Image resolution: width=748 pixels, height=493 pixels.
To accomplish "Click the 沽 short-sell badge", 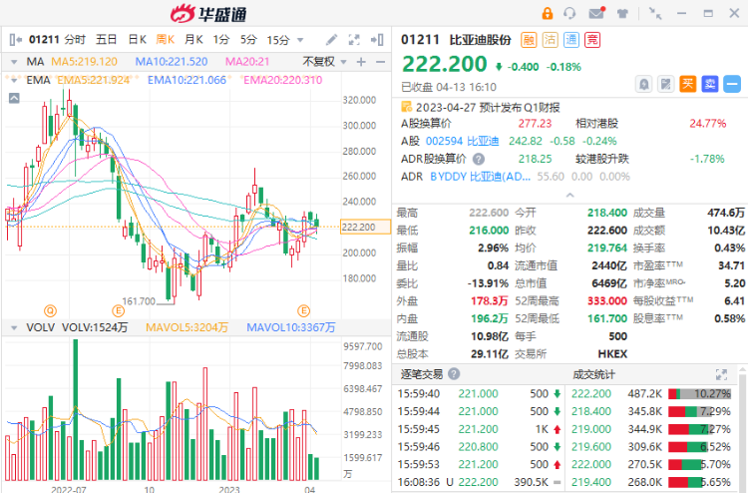I will pyautogui.click(x=550, y=40).
